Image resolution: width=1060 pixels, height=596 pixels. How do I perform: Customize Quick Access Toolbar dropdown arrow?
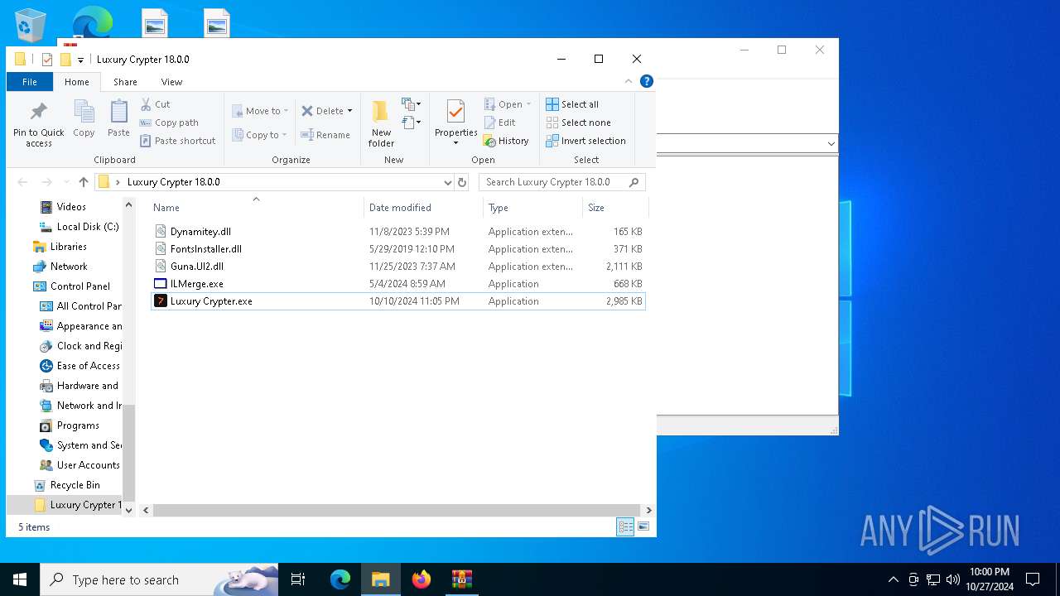[80, 60]
